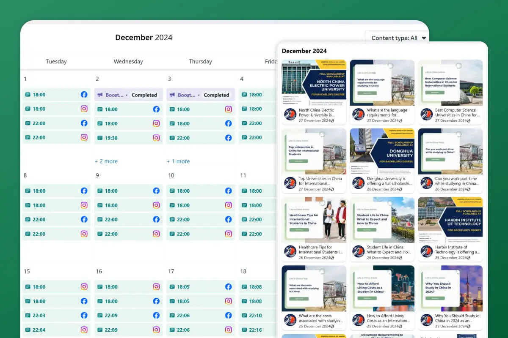
Task: Click the post-type icon beside the 22:16 entry
Action: tap(244, 330)
